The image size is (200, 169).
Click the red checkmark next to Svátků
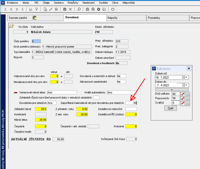point(183,103)
